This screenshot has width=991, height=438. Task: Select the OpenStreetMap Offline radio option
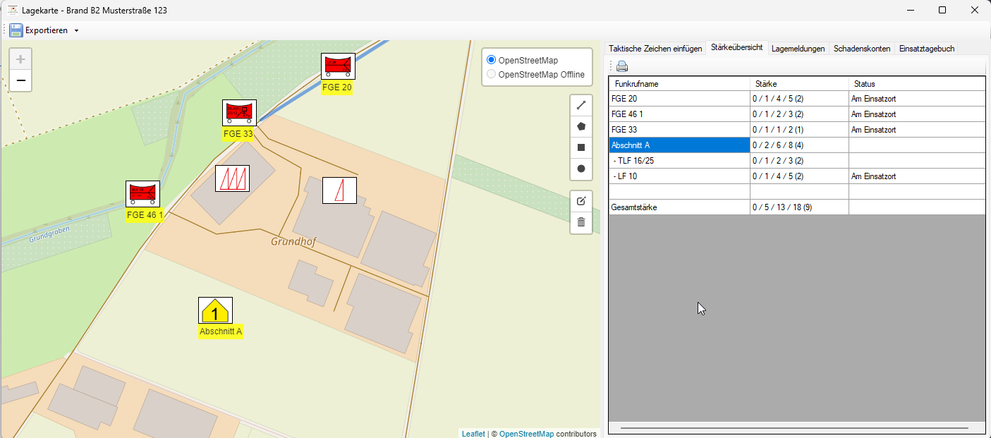click(x=492, y=74)
